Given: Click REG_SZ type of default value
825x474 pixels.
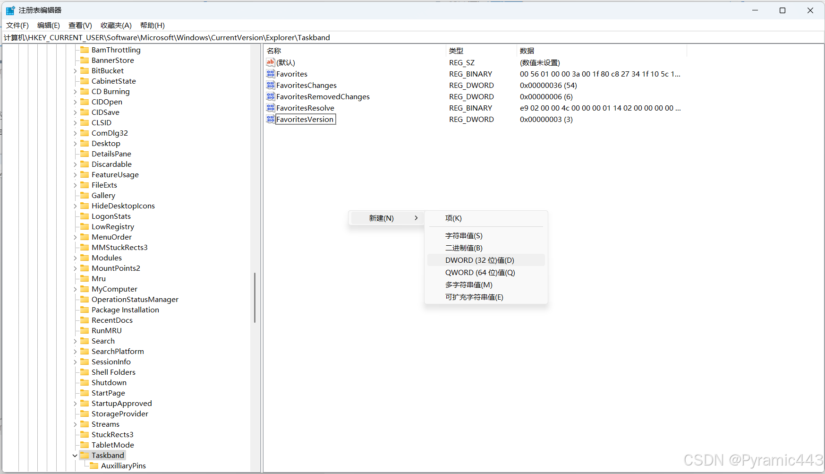Looking at the screenshot, I should tap(462, 63).
